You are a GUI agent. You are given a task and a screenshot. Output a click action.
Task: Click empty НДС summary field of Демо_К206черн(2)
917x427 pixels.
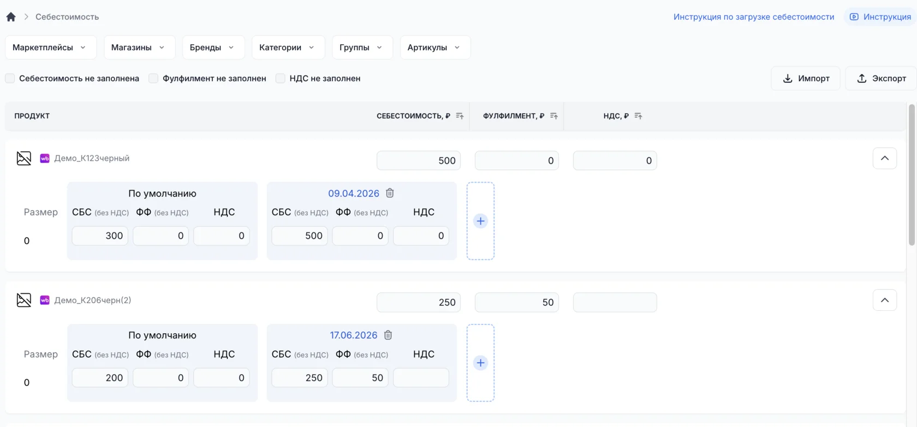click(615, 302)
